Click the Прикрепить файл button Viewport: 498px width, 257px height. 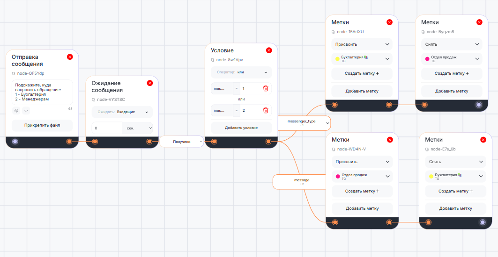[42, 125]
